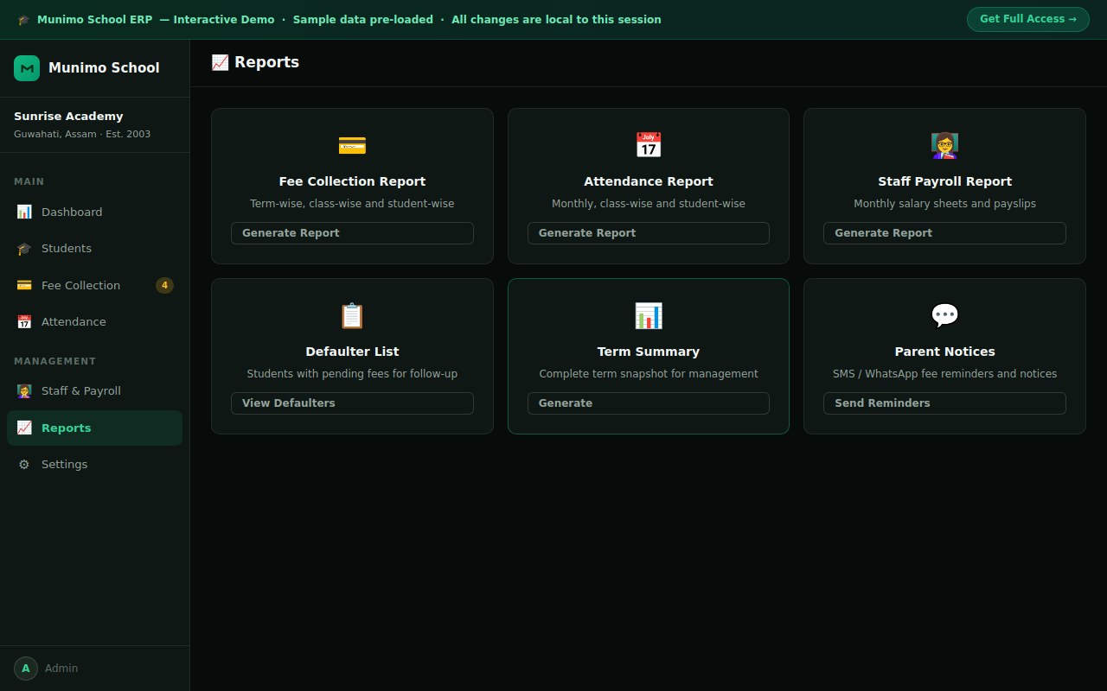
Task: Click the Reports page title text
Action: pos(266,62)
